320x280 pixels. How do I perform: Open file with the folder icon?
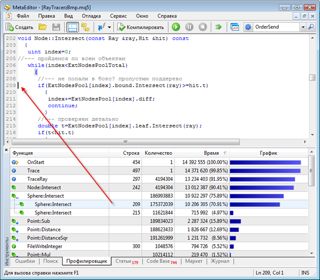click(x=43, y=27)
